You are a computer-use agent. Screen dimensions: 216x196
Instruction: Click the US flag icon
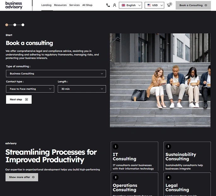149,5
